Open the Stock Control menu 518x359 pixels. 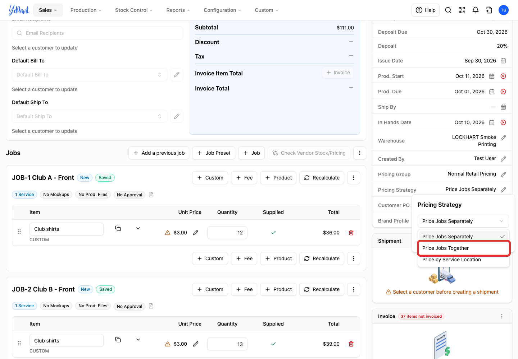pyautogui.click(x=134, y=10)
